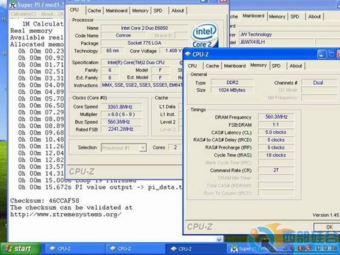This screenshot has height=255, width=340.
Task: Click the Windows start button
Action: pyautogui.click(x=21, y=249)
